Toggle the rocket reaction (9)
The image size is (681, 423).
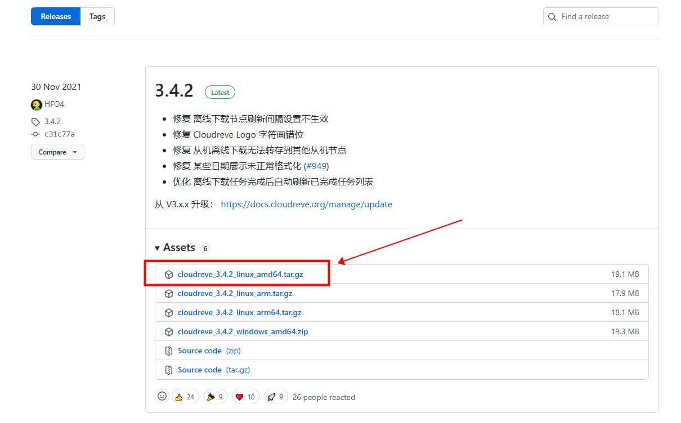pyautogui.click(x=276, y=397)
